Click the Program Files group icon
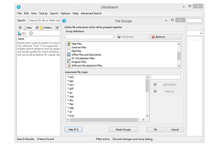 [x=69, y=62]
